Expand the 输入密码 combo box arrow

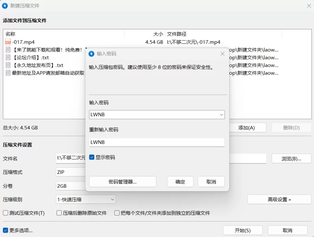[221, 115]
